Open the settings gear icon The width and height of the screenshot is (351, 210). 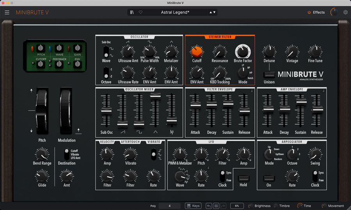(x=345, y=12)
